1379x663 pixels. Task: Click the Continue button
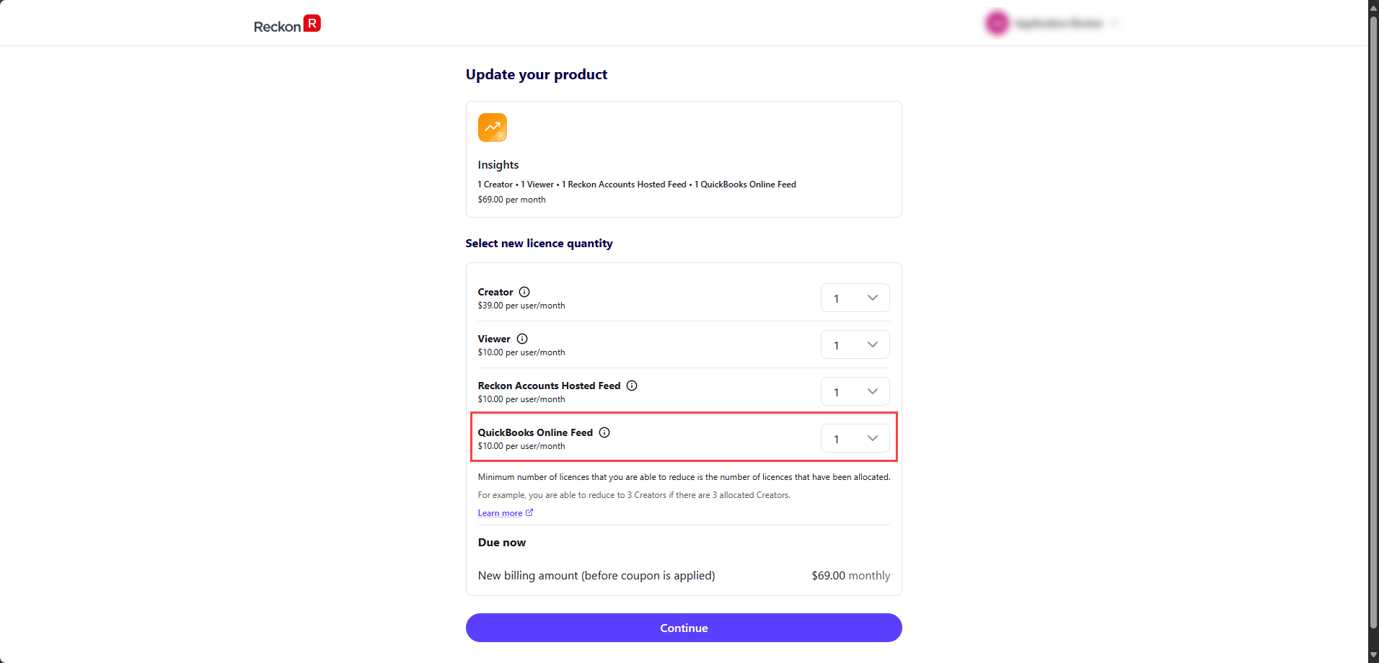point(684,628)
